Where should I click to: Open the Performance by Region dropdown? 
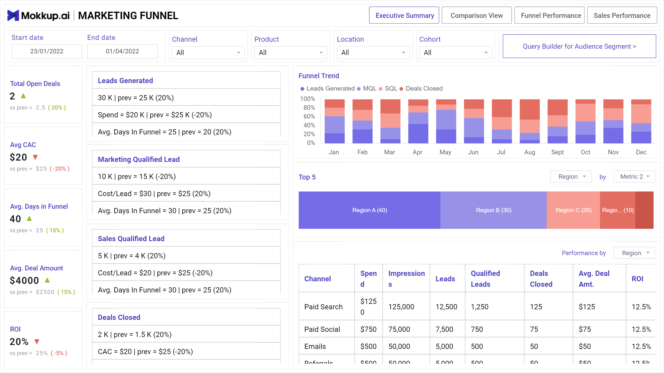click(634, 253)
